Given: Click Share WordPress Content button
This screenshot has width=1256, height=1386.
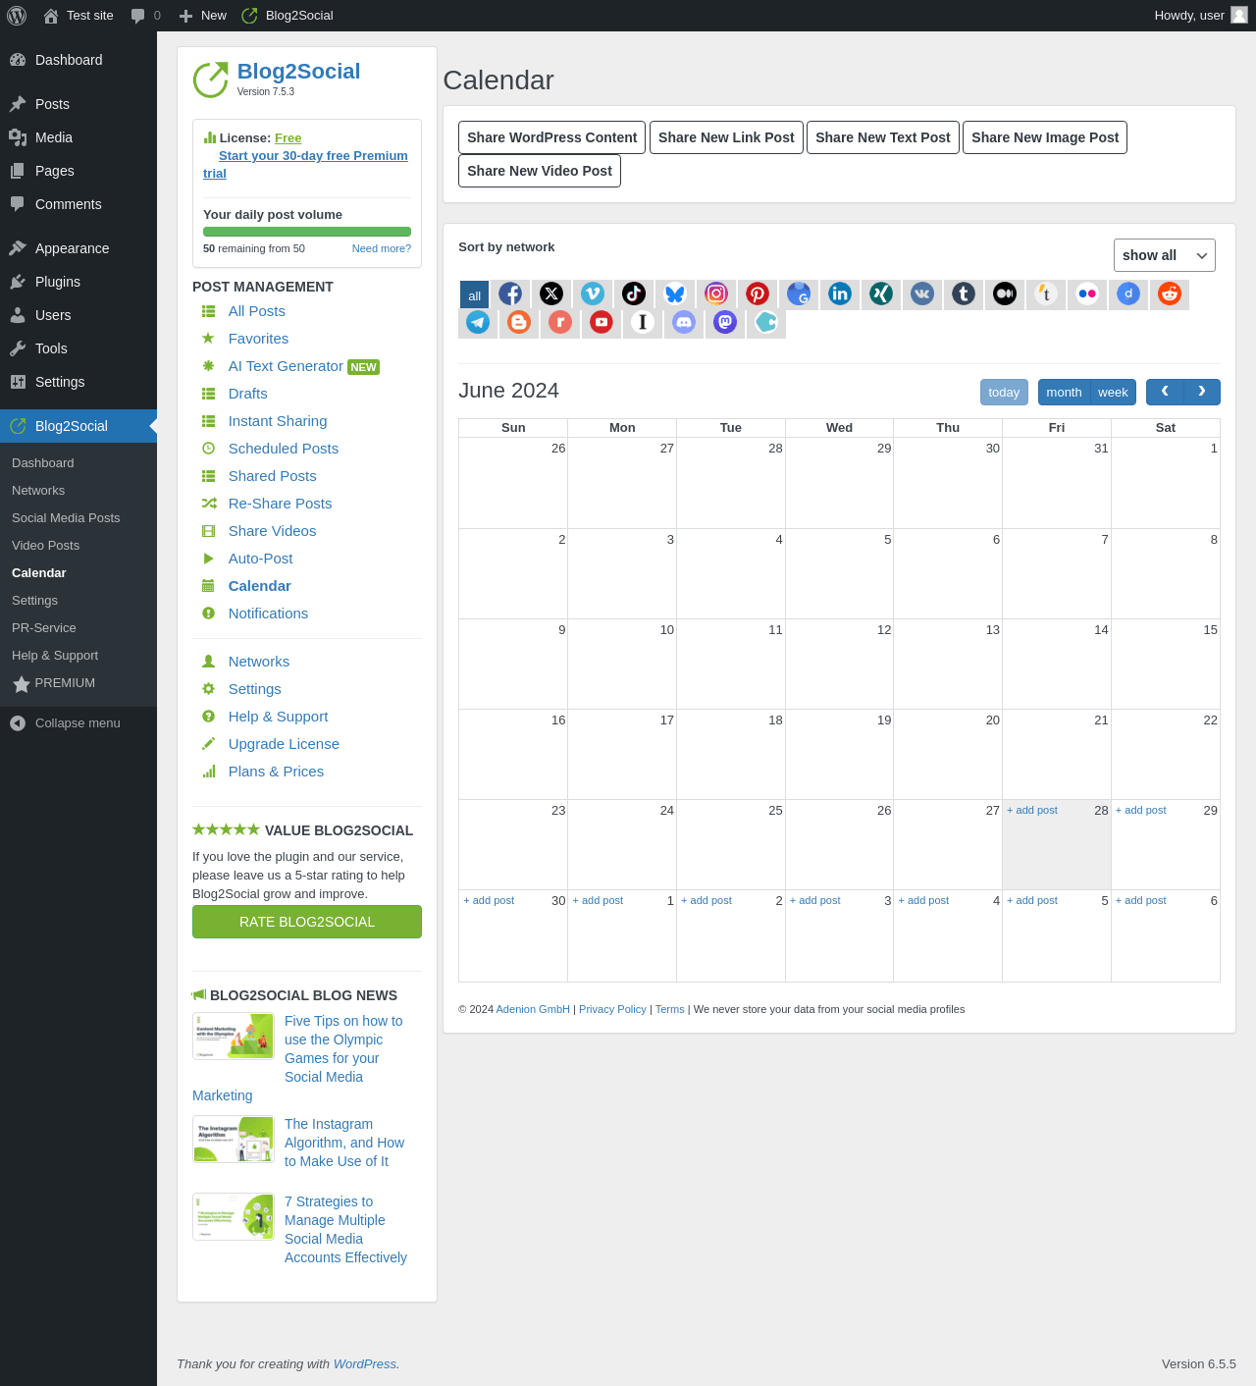Looking at the screenshot, I should [x=552, y=137].
